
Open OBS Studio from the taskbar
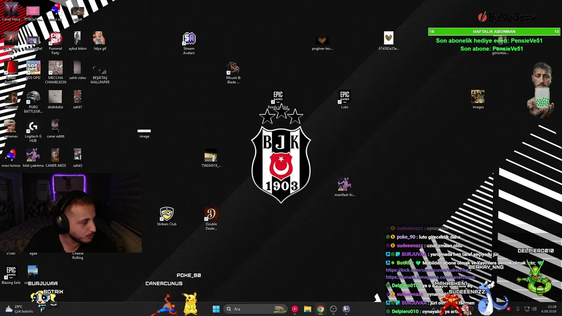click(333, 309)
